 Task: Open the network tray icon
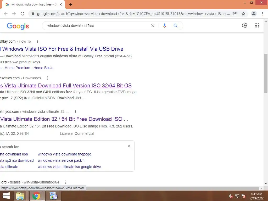[237, 196]
